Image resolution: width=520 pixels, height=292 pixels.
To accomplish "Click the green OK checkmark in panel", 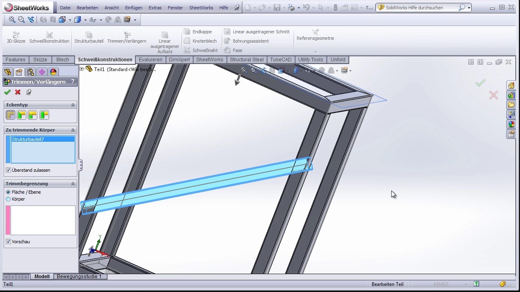I will click(7, 92).
